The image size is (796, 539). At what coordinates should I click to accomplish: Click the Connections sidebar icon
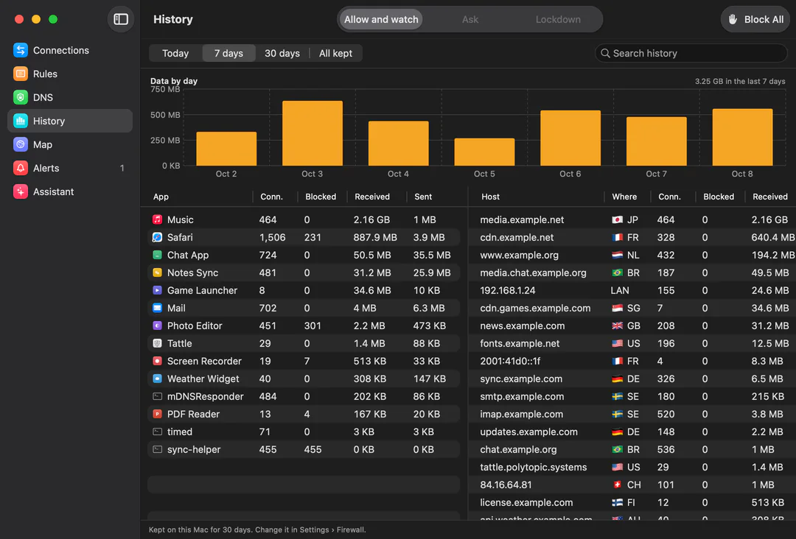point(21,50)
